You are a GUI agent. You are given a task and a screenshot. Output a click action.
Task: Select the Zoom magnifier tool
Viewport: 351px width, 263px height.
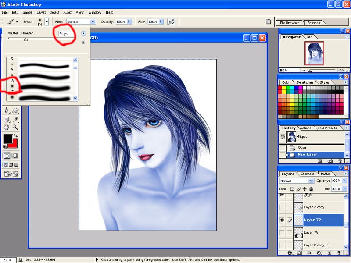point(15,127)
